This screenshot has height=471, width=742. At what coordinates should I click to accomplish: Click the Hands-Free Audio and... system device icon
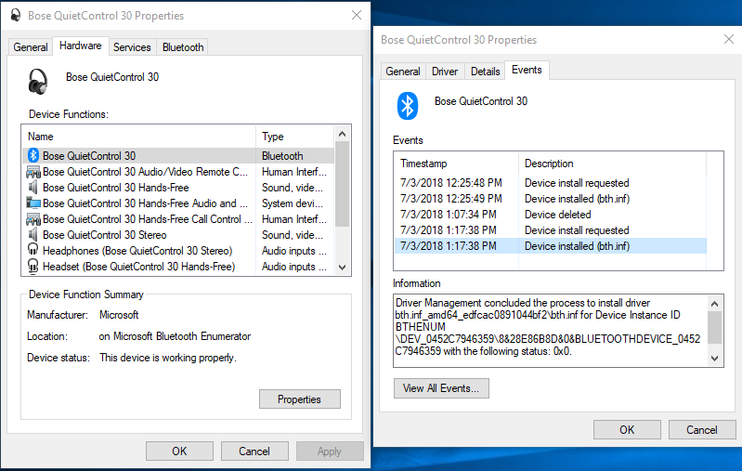tap(33, 203)
